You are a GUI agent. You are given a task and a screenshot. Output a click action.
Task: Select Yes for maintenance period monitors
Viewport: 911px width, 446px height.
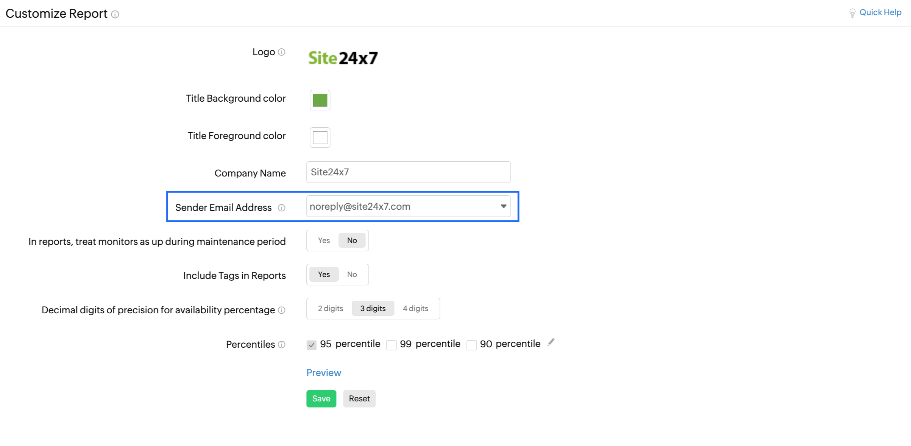(324, 240)
